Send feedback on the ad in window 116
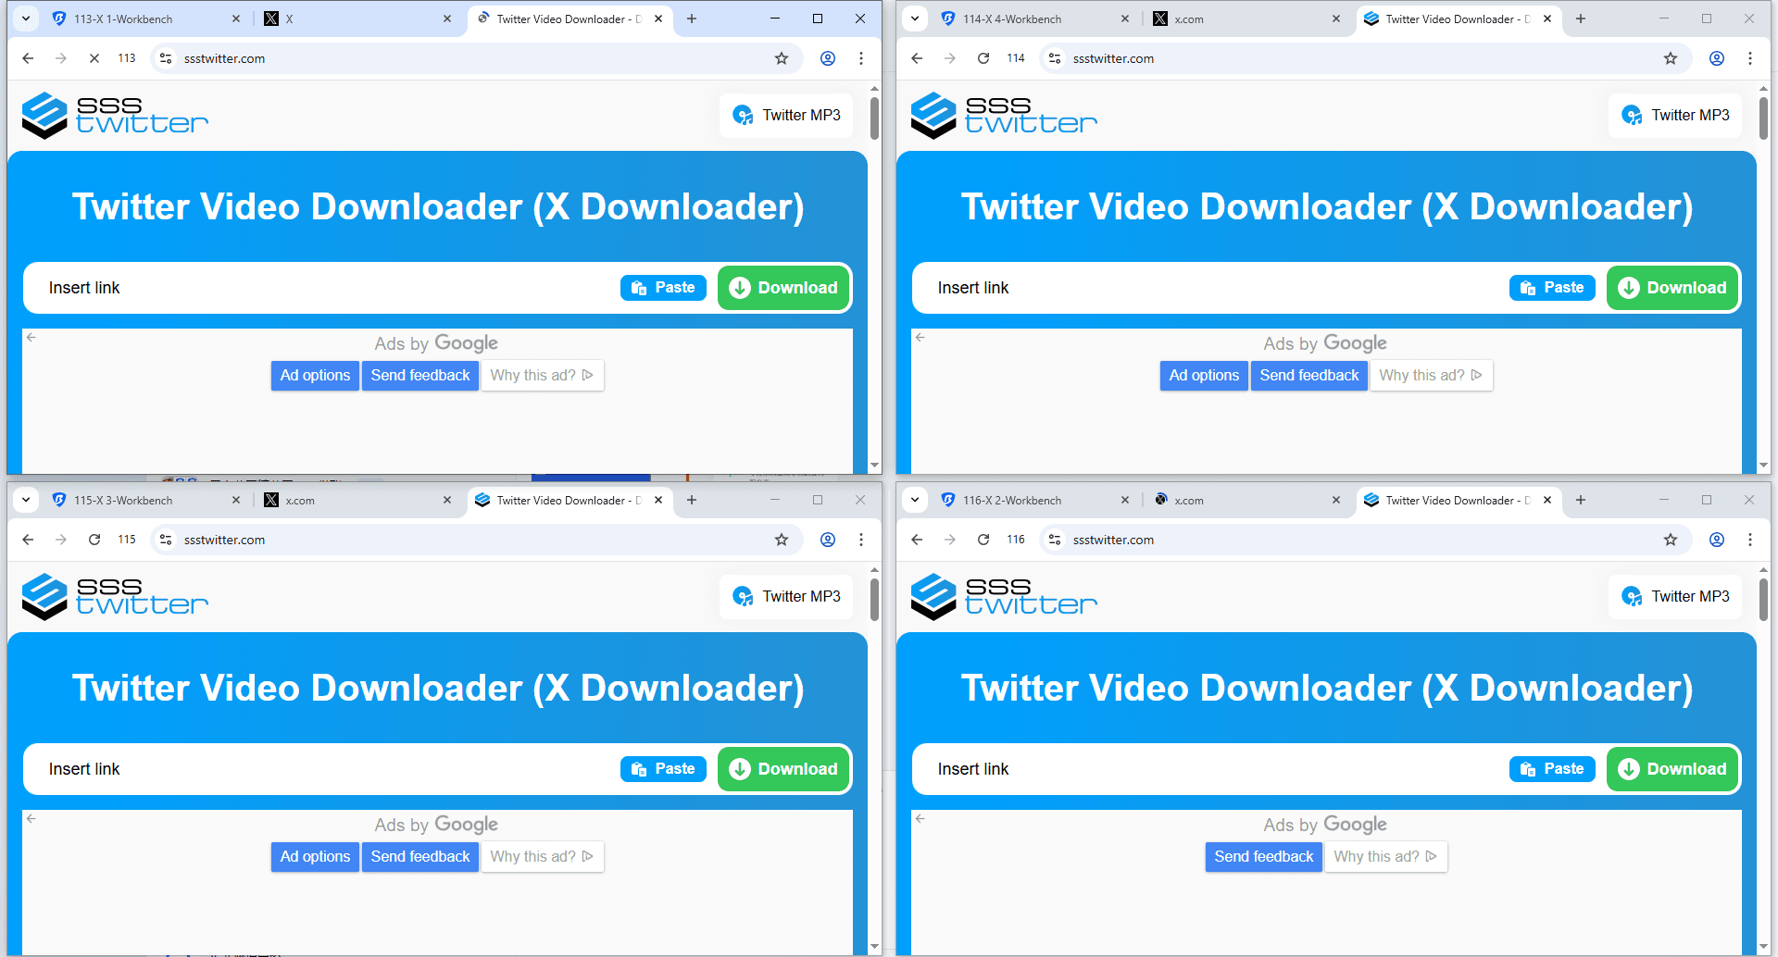 pos(1263,856)
